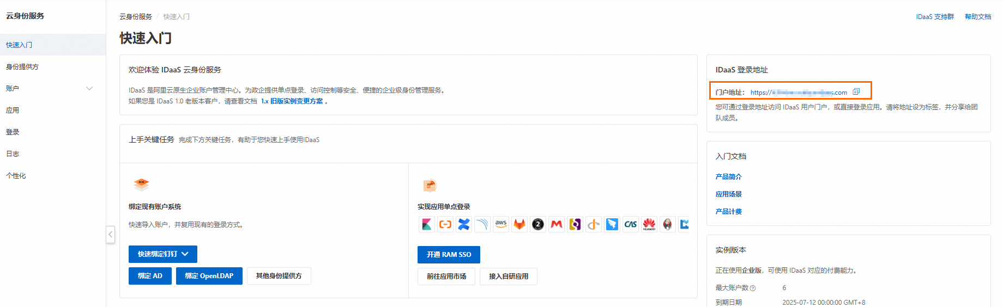The image size is (1003, 307).
Task: Click the blurred portal address URL
Action: 799,93
